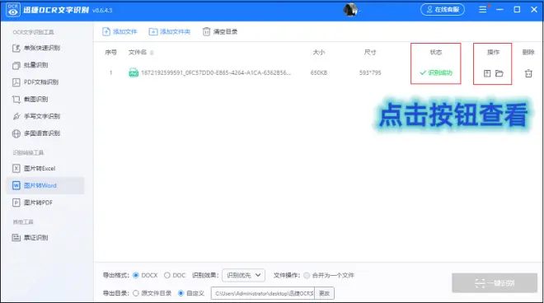The height and width of the screenshot is (303, 544).
Task: Sort by the 文件名 column header arrow
Action: tap(152, 53)
